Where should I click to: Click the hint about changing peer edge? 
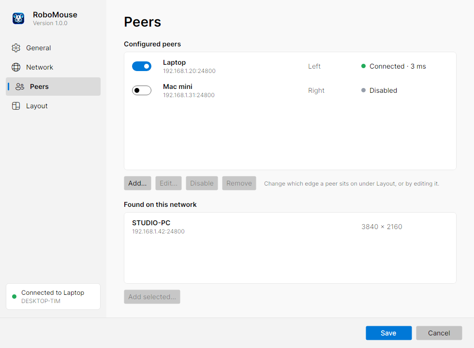coord(352,183)
